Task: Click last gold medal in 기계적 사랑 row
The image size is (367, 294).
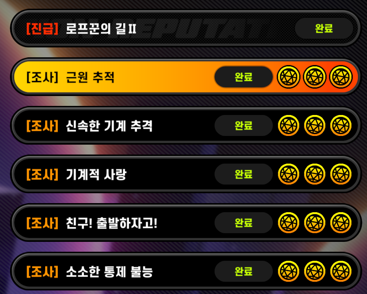Action: [341, 174]
